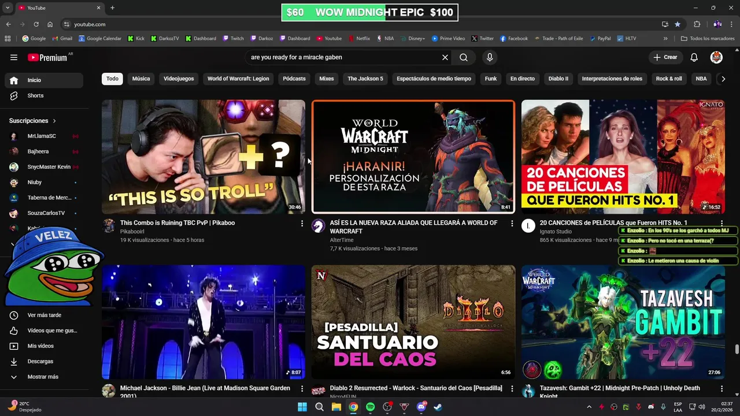Image resolution: width=740 pixels, height=416 pixels.
Task: Open the Santuario del Caos video thumbnail
Action: pyautogui.click(x=413, y=322)
